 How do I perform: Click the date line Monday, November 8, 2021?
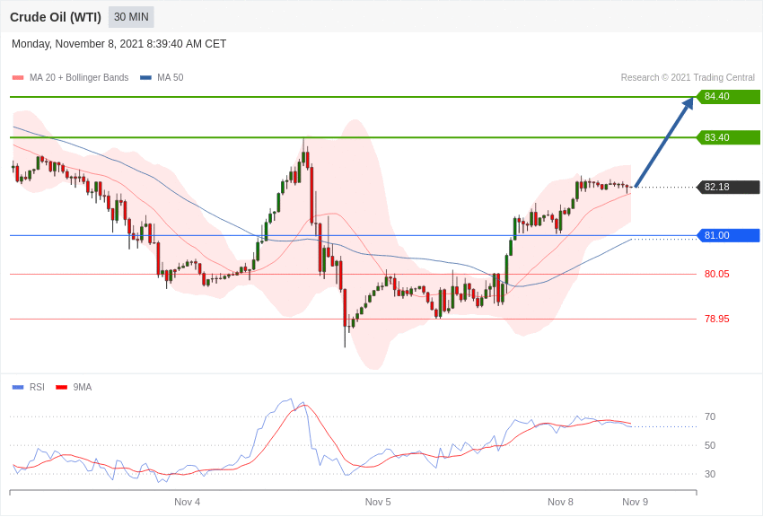tap(118, 44)
